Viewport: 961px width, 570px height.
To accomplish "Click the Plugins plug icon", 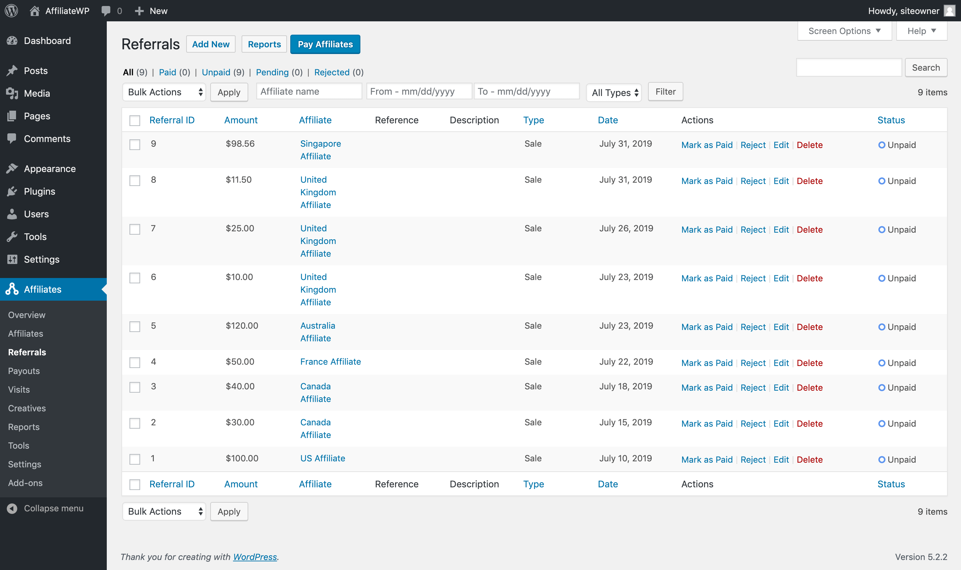I will [x=12, y=191].
